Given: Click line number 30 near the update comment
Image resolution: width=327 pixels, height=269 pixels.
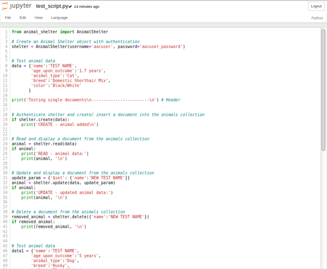Looking at the screenshot, I should click(x=6, y=173).
